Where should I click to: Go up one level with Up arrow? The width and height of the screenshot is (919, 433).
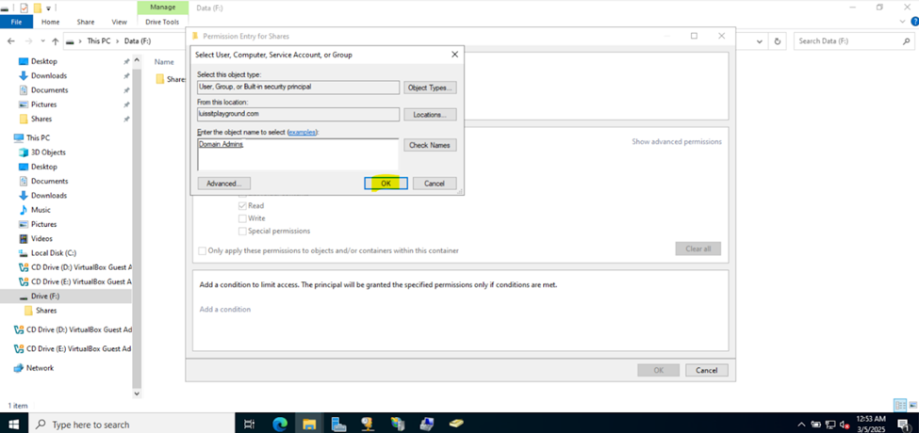(x=55, y=41)
